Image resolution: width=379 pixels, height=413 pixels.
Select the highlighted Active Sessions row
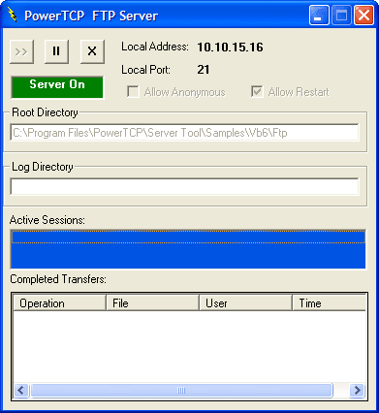coord(188,237)
